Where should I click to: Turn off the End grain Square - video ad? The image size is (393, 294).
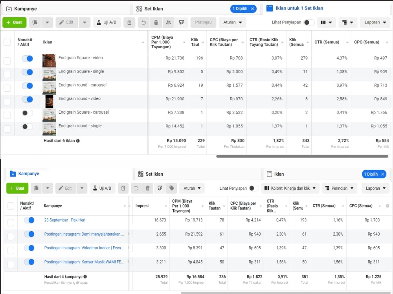28,58
